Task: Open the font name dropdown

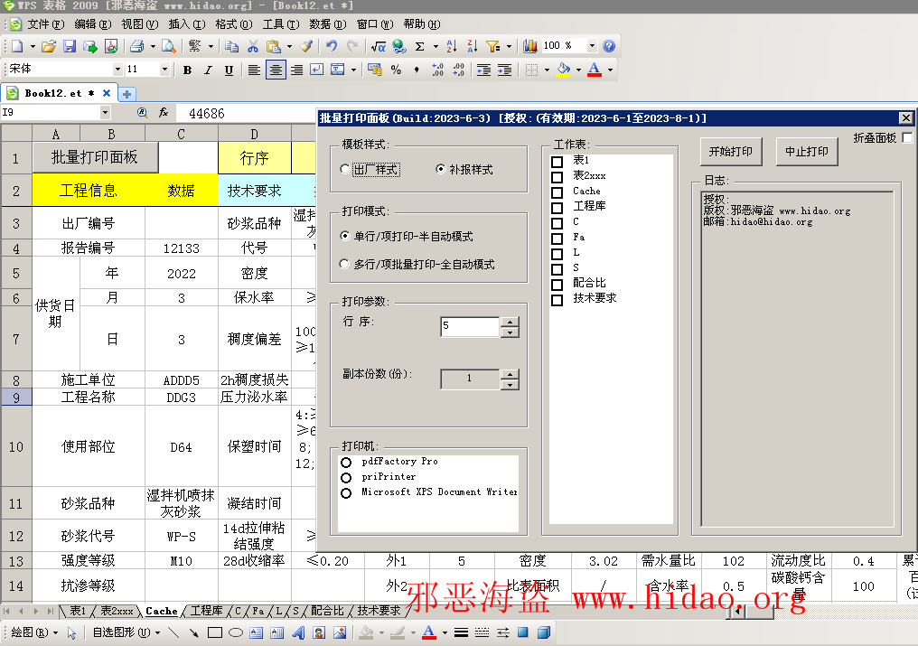Action: click(117, 70)
